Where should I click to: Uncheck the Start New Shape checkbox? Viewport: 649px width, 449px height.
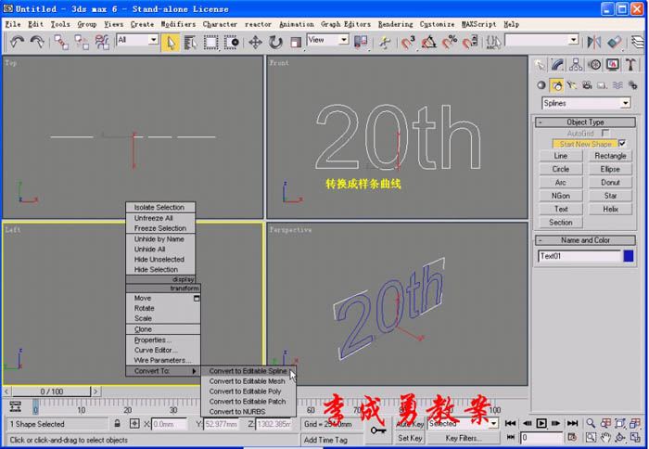click(622, 144)
